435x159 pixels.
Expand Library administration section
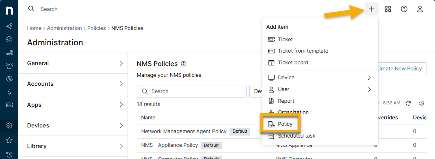coord(73,146)
